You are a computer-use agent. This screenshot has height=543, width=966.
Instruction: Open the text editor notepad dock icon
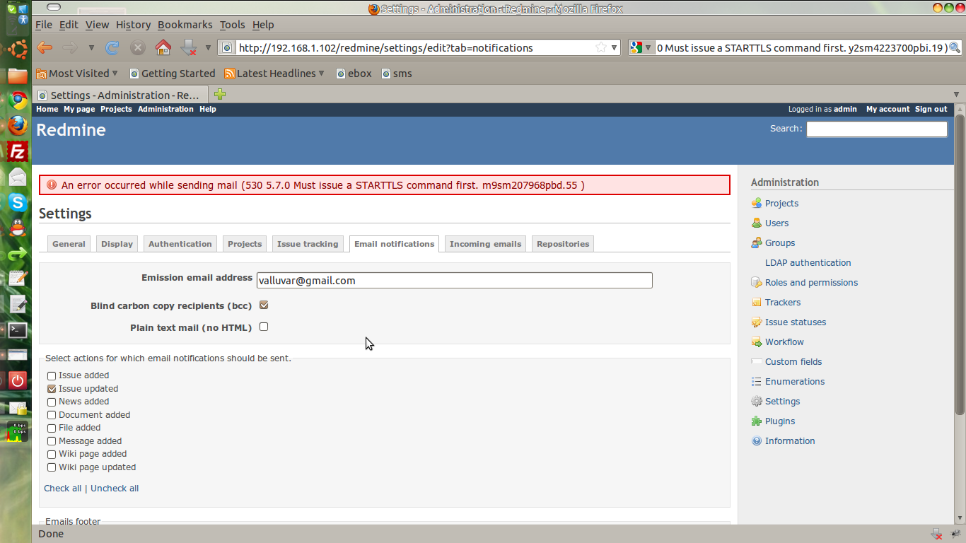(x=18, y=279)
